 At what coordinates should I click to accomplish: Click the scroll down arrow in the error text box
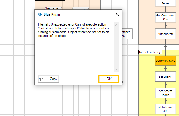[116, 69]
